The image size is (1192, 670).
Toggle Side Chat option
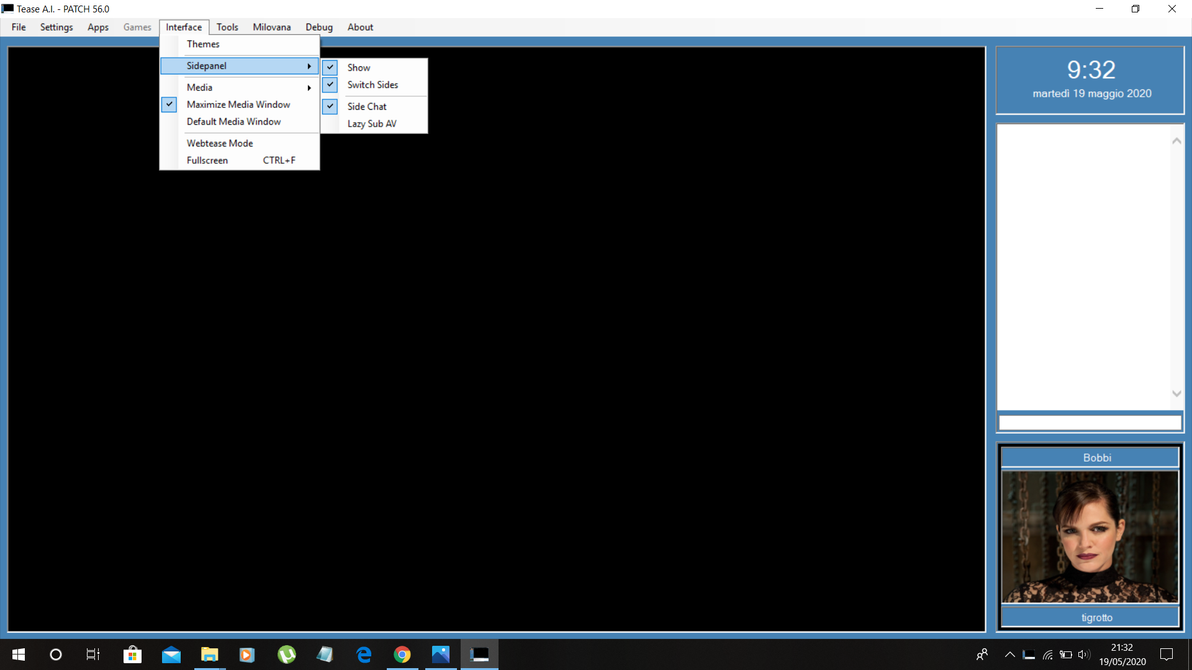coord(374,107)
